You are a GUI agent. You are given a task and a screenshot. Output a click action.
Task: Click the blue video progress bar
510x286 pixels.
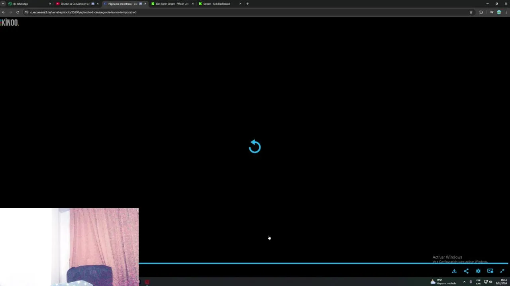pyautogui.click(x=323, y=263)
